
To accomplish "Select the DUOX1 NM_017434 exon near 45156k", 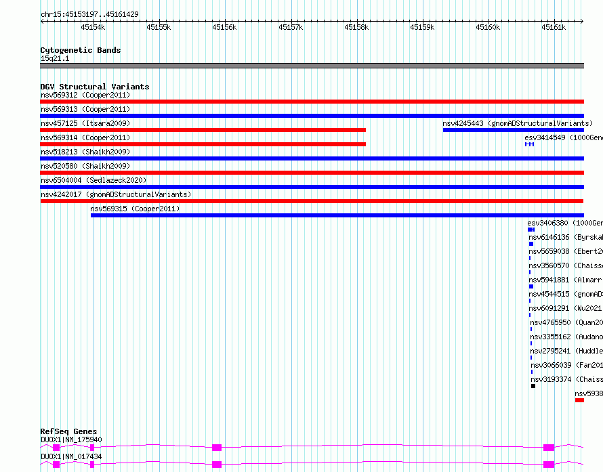I will 217,465.
